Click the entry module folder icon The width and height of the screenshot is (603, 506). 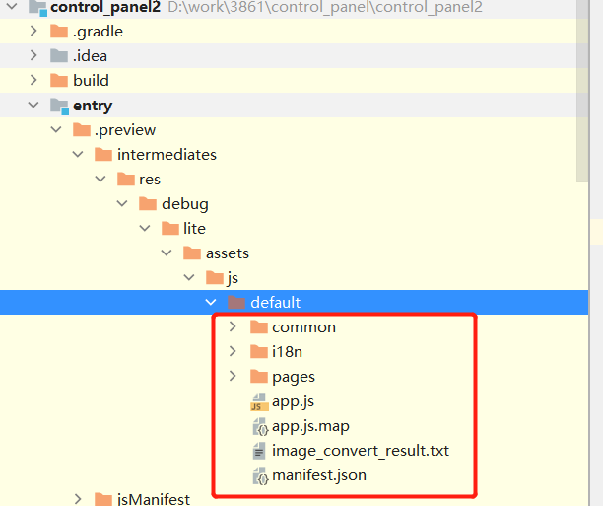pyautogui.click(x=59, y=106)
